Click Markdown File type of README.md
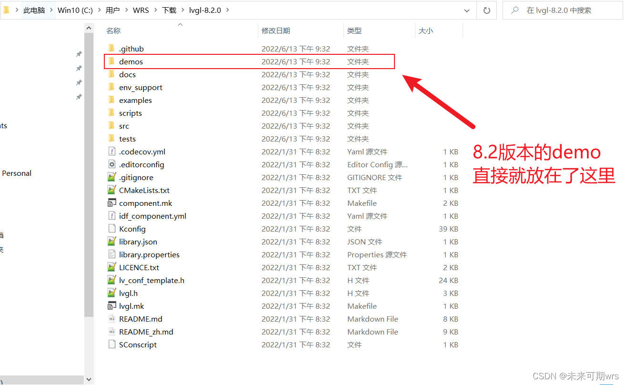 [373, 319]
